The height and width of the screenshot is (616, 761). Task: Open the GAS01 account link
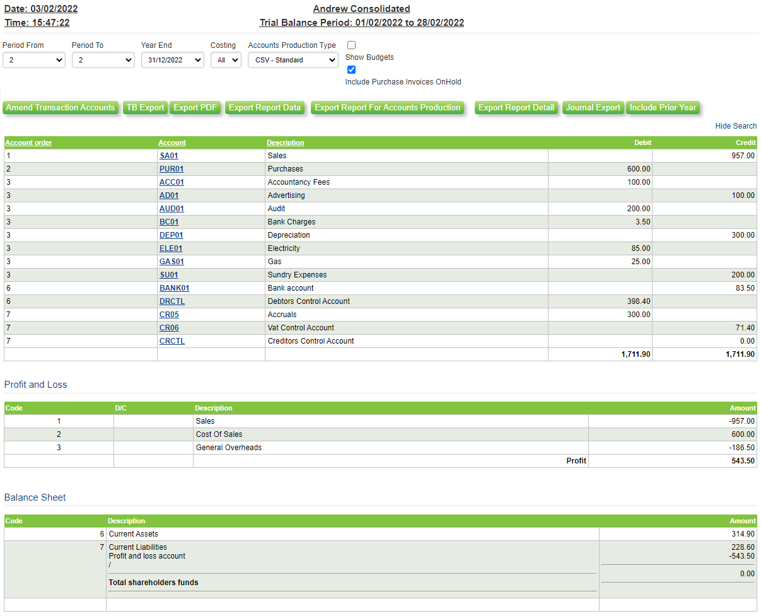click(171, 262)
